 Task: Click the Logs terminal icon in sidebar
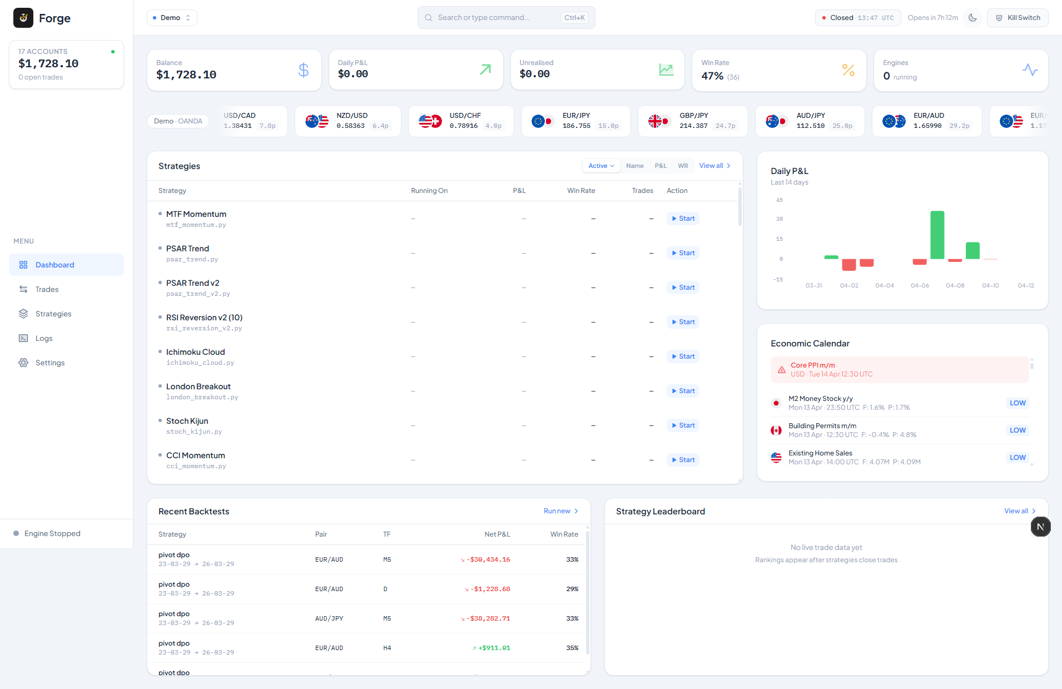(x=23, y=338)
